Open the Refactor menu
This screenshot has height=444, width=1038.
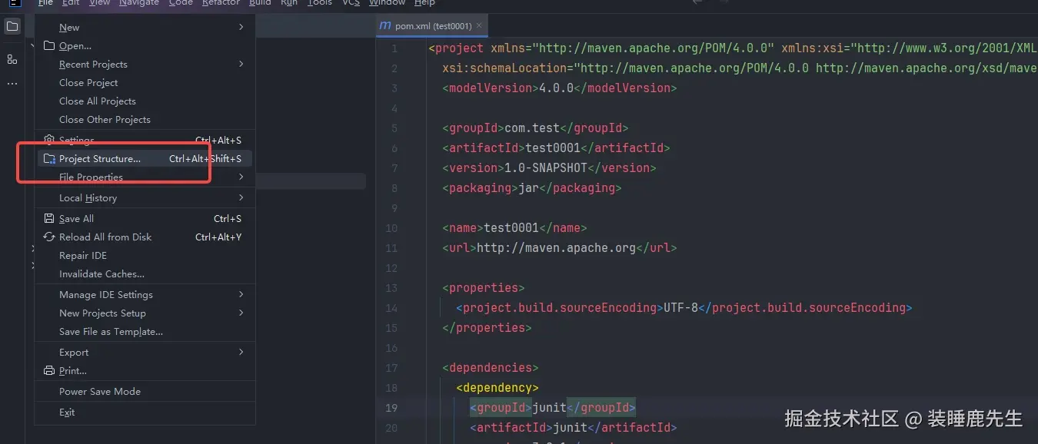click(x=221, y=3)
